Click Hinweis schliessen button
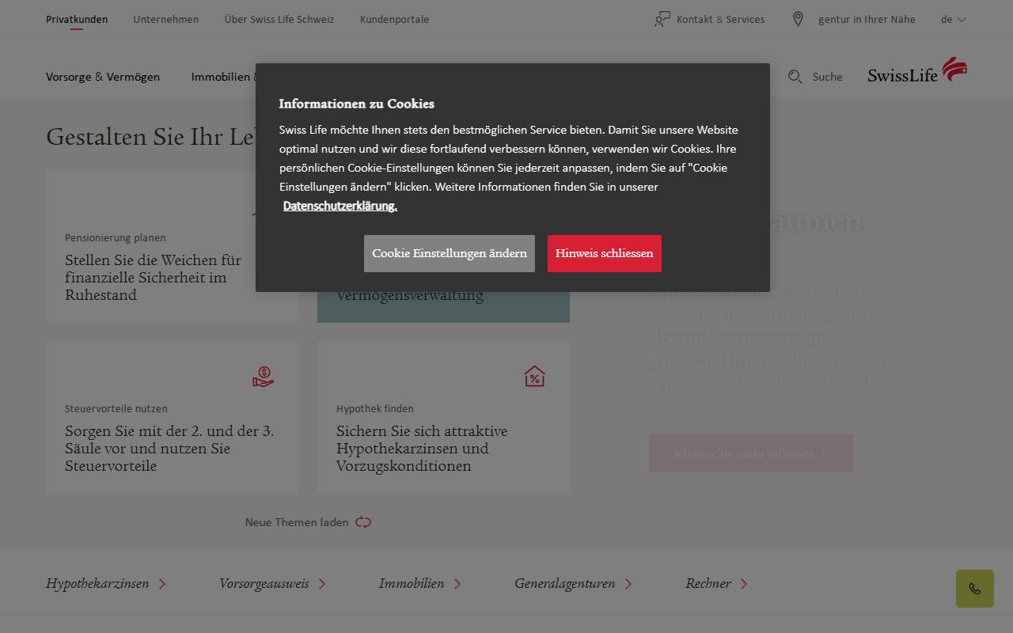 point(605,253)
